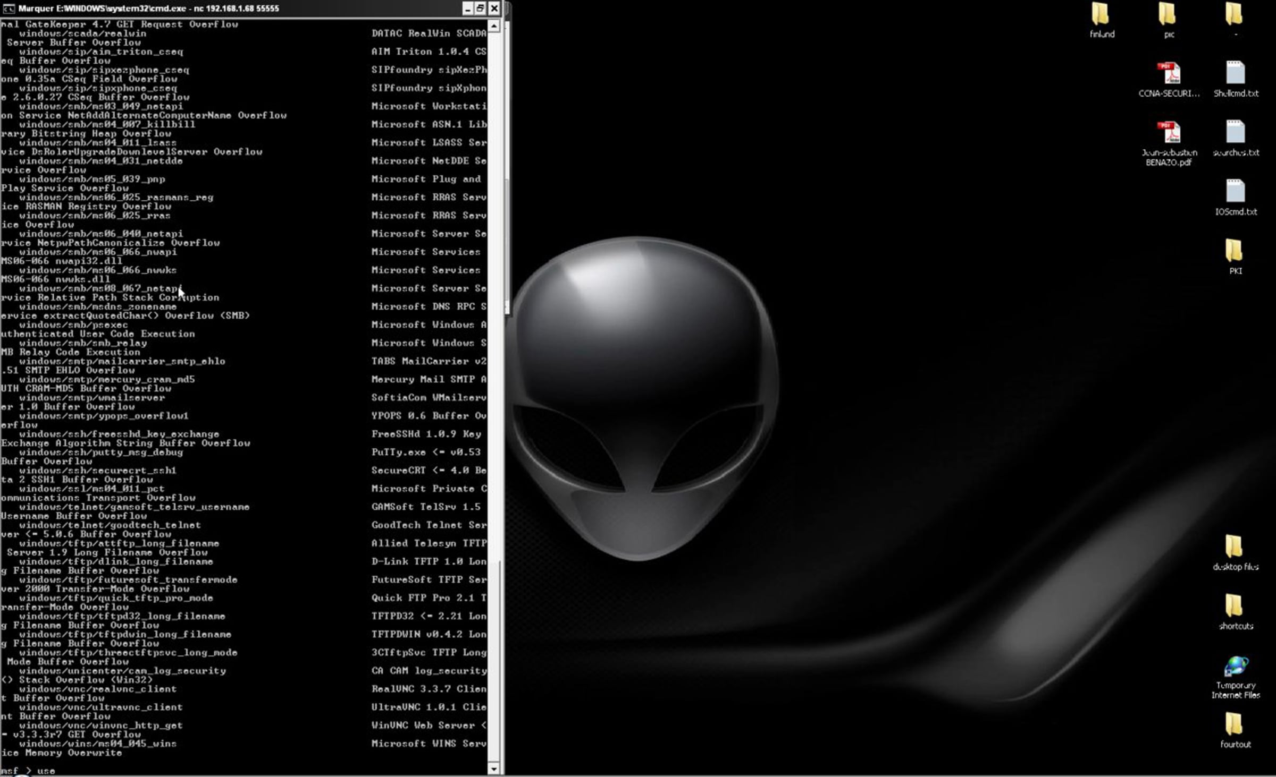1276x777 pixels.
Task: Close the cmd.exe netcat window
Action: [x=494, y=8]
